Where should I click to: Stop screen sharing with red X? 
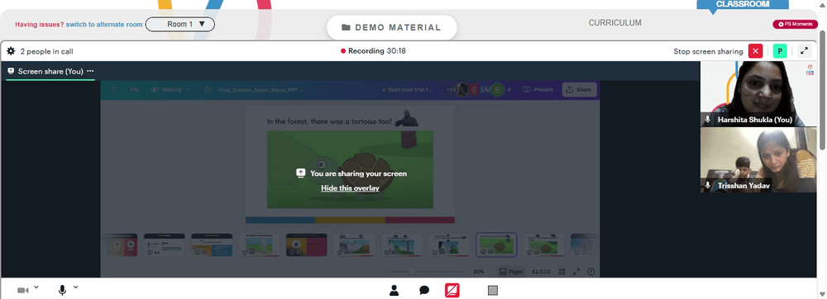(x=756, y=51)
